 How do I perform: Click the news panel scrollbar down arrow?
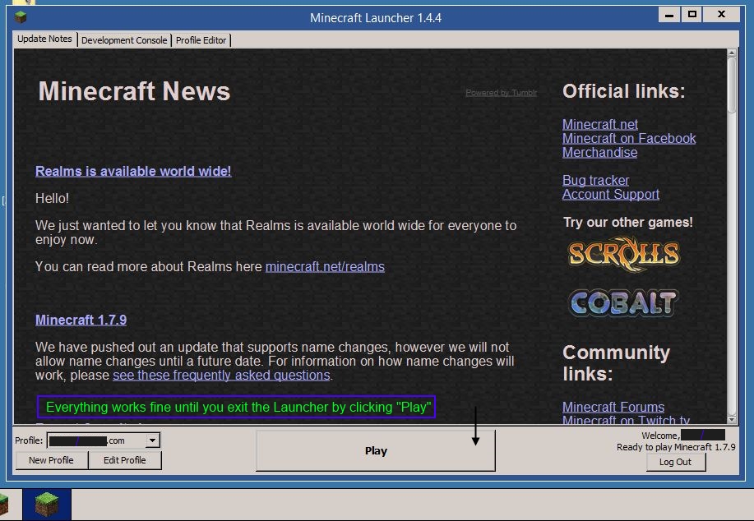(x=732, y=418)
